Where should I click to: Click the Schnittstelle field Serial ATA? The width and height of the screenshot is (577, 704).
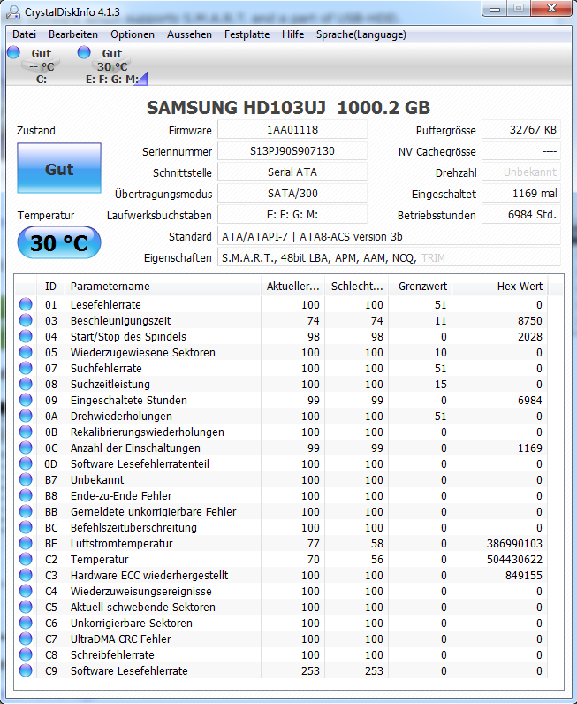pyautogui.click(x=292, y=172)
